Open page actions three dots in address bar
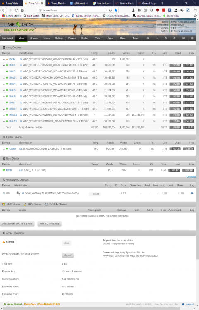 105,10
